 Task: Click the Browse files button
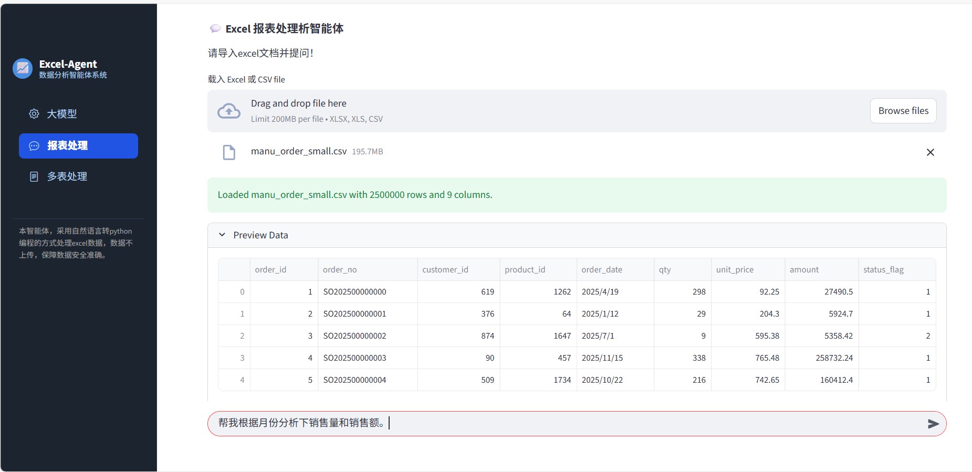[903, 111]
